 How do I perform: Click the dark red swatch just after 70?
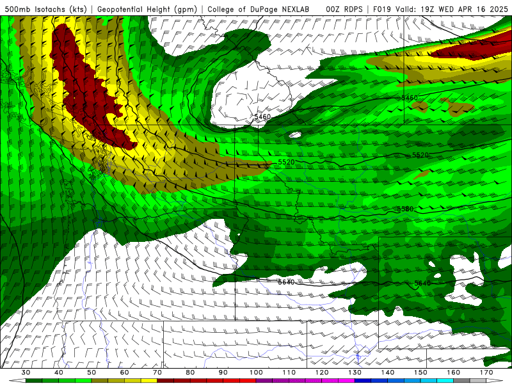tap(166, 381)
